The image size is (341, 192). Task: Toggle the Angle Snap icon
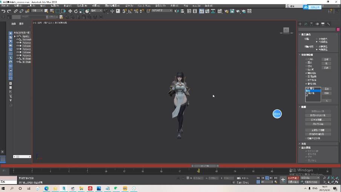pyautogui.click(x=130, y=11)
